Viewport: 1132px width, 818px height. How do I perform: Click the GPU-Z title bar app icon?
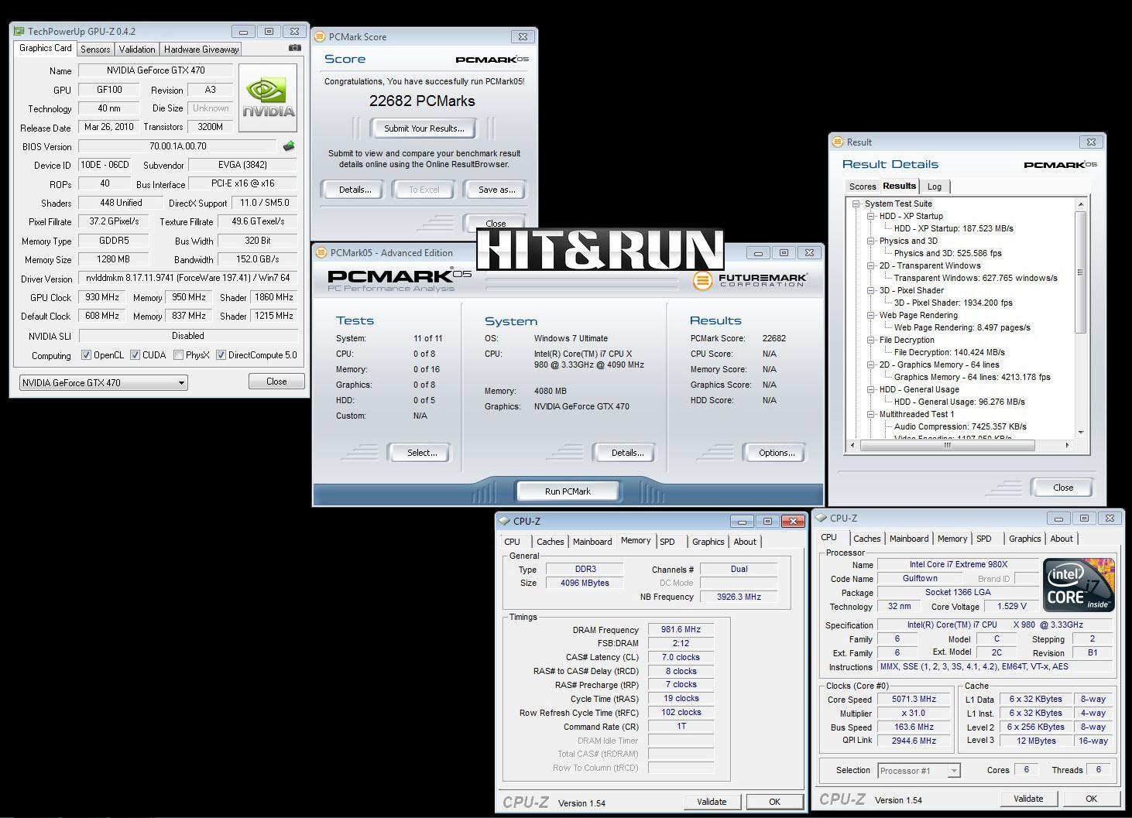point(19,32)
